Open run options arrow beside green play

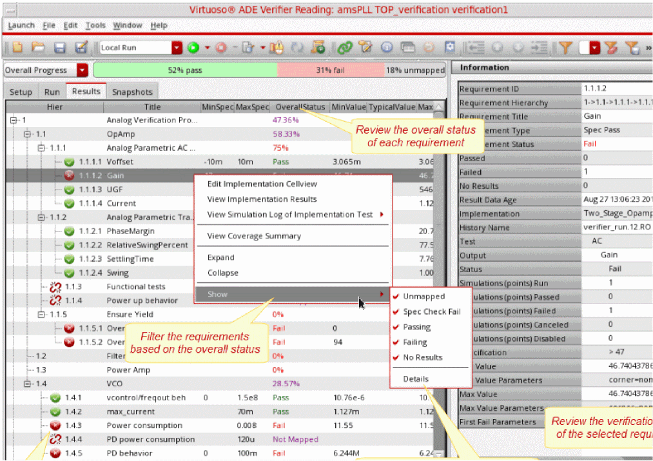[207, 48]
